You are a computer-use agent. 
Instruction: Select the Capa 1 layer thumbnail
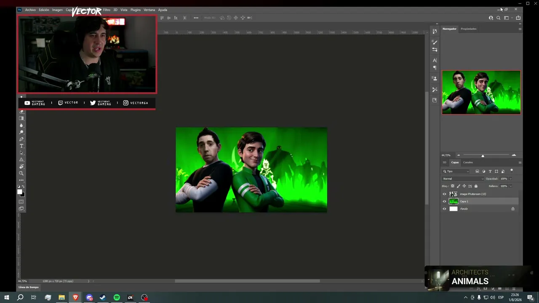coord(454,202)
